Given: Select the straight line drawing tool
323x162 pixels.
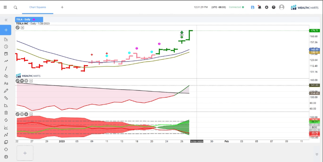Looking at the screenshot, I should click(6, 68).
